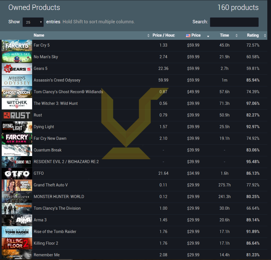Image resolution: width=271 pixels, height=260 pixels.
Task: Open the Killing Floor 2 thumbnail
Action: 17,244
